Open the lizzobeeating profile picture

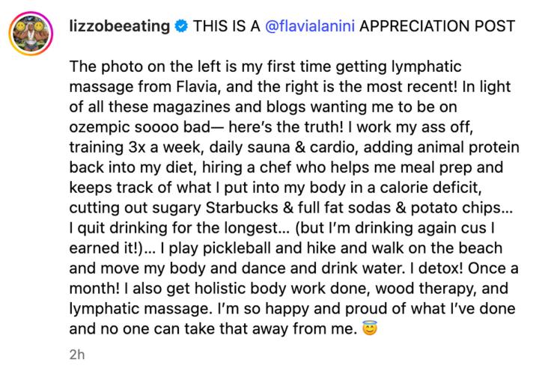[x=31, y=34]
